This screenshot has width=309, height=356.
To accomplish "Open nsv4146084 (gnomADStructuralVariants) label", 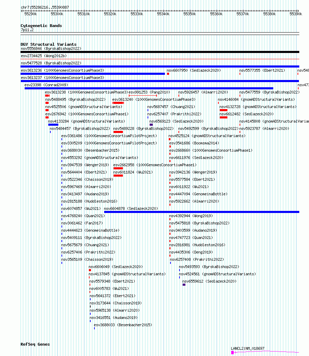I will coord(256,99).
